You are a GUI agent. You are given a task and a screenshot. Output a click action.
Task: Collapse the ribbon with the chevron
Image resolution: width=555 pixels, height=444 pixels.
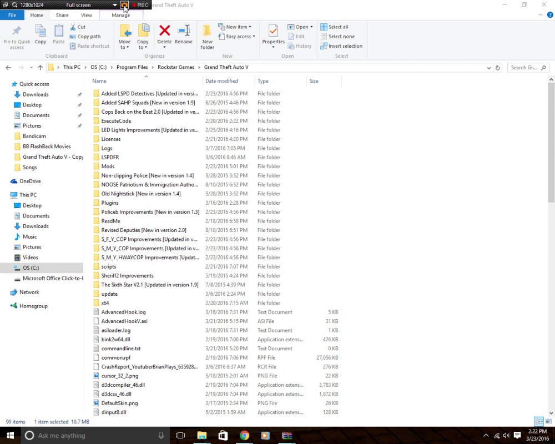[541, 15]
